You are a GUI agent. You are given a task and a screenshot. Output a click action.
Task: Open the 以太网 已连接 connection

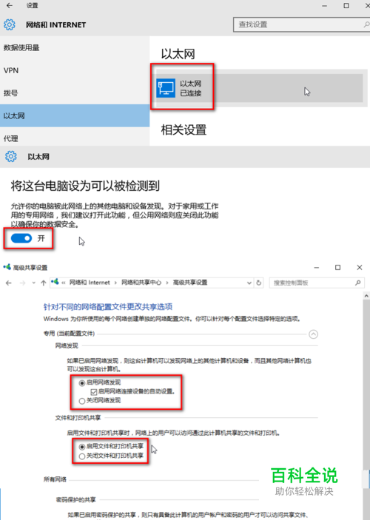click(260, 88)
